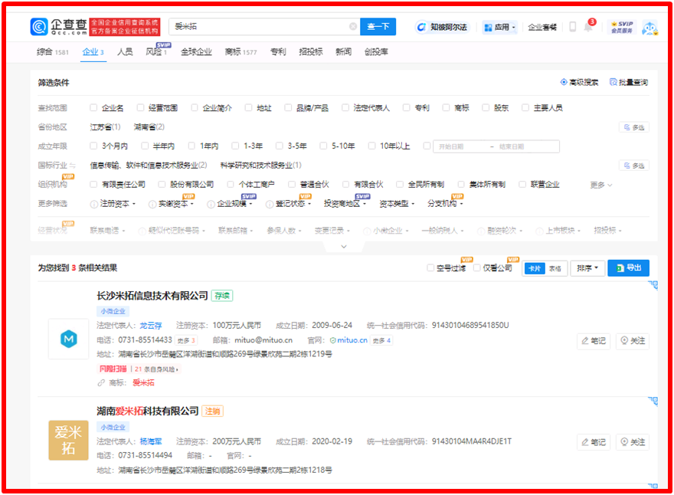Click the Qcc.com logo
The image size is (674, 495).
click(58, 27)
